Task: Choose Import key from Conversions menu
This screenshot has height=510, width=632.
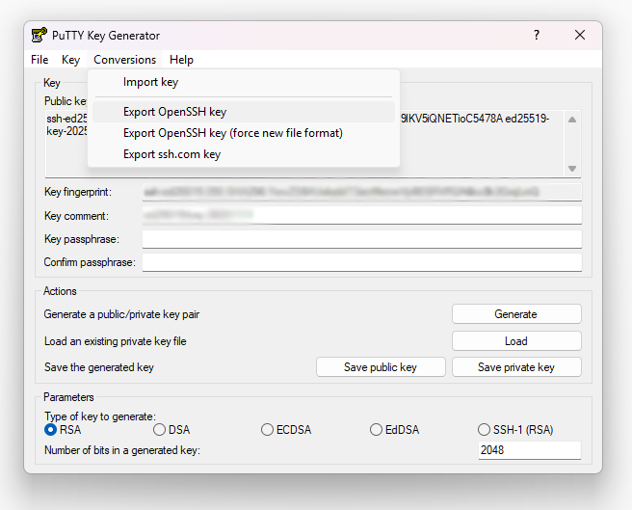Action: [150, 82]
